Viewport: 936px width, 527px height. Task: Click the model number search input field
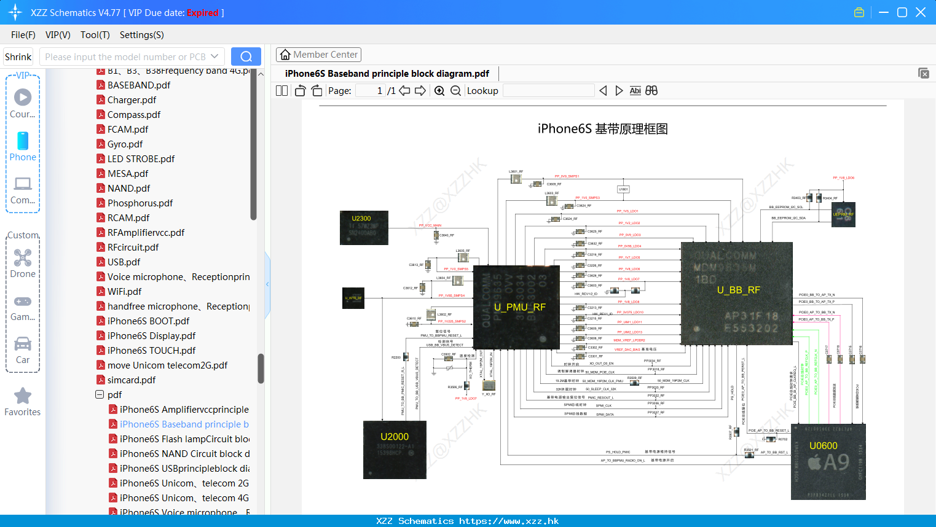tap(125, 57)
